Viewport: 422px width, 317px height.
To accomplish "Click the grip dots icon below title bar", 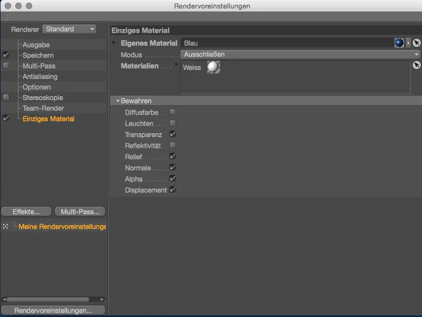I will pyautogui.click(x=6, y=17).
